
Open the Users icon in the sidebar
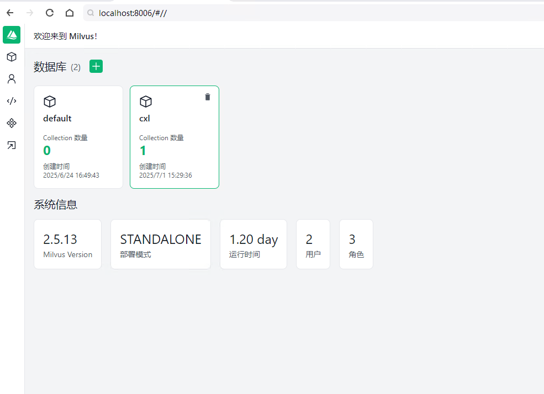(12, 79)
